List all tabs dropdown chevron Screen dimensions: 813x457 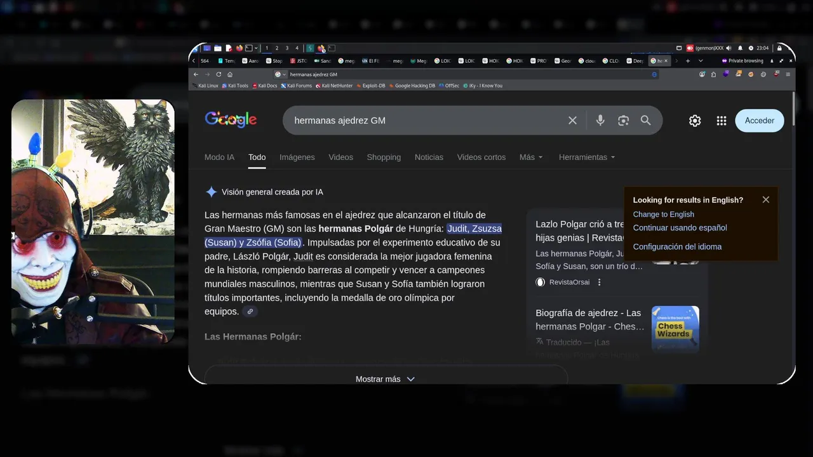pyautogui.click(x=701, y=61)
